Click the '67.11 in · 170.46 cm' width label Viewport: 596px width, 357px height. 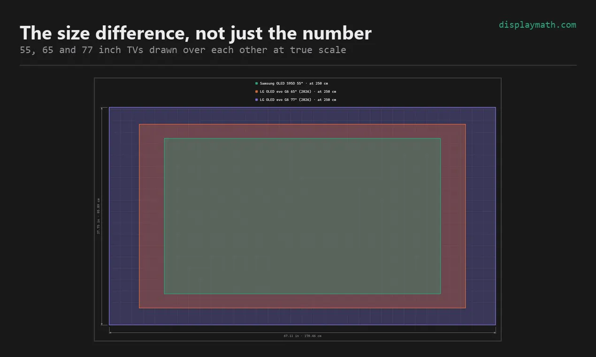303,336
